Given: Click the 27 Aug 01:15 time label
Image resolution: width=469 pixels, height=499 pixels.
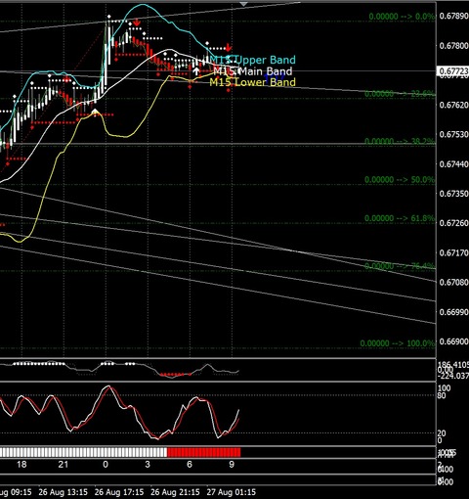Looking at the screenshot, I should click(232, 492).
